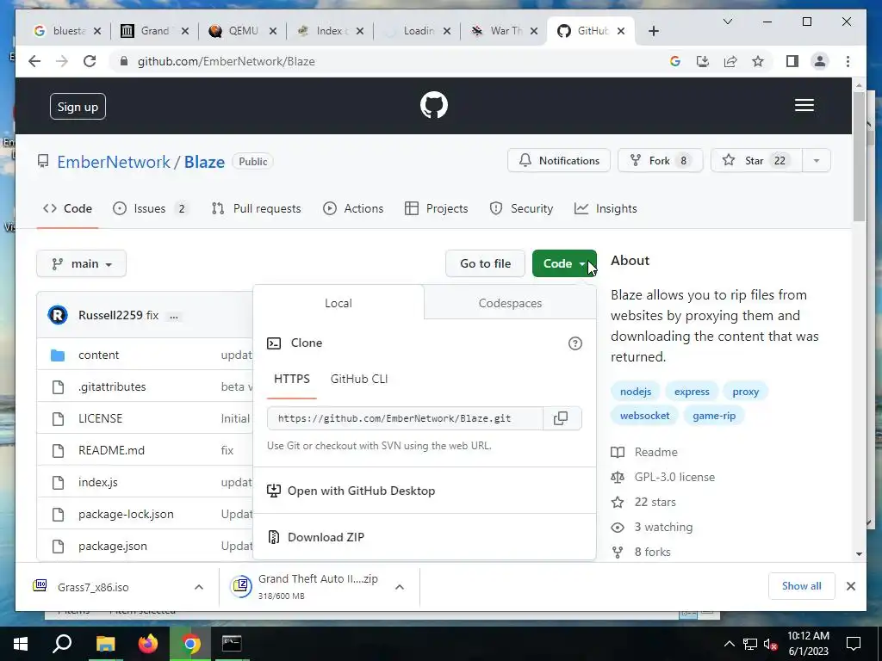Open the Projects tab
The image size is (882, 661).
tap(436, 208)
